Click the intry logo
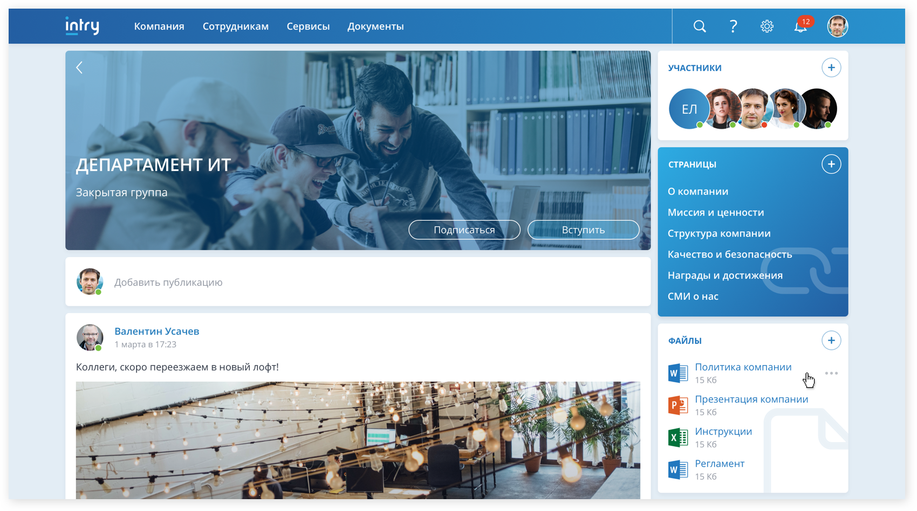Screen dimensions: 917x511 [x=83, y=26]
